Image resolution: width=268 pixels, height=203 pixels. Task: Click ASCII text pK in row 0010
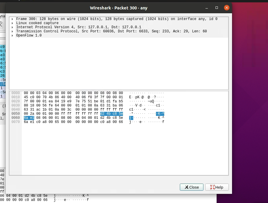(137, 97)
